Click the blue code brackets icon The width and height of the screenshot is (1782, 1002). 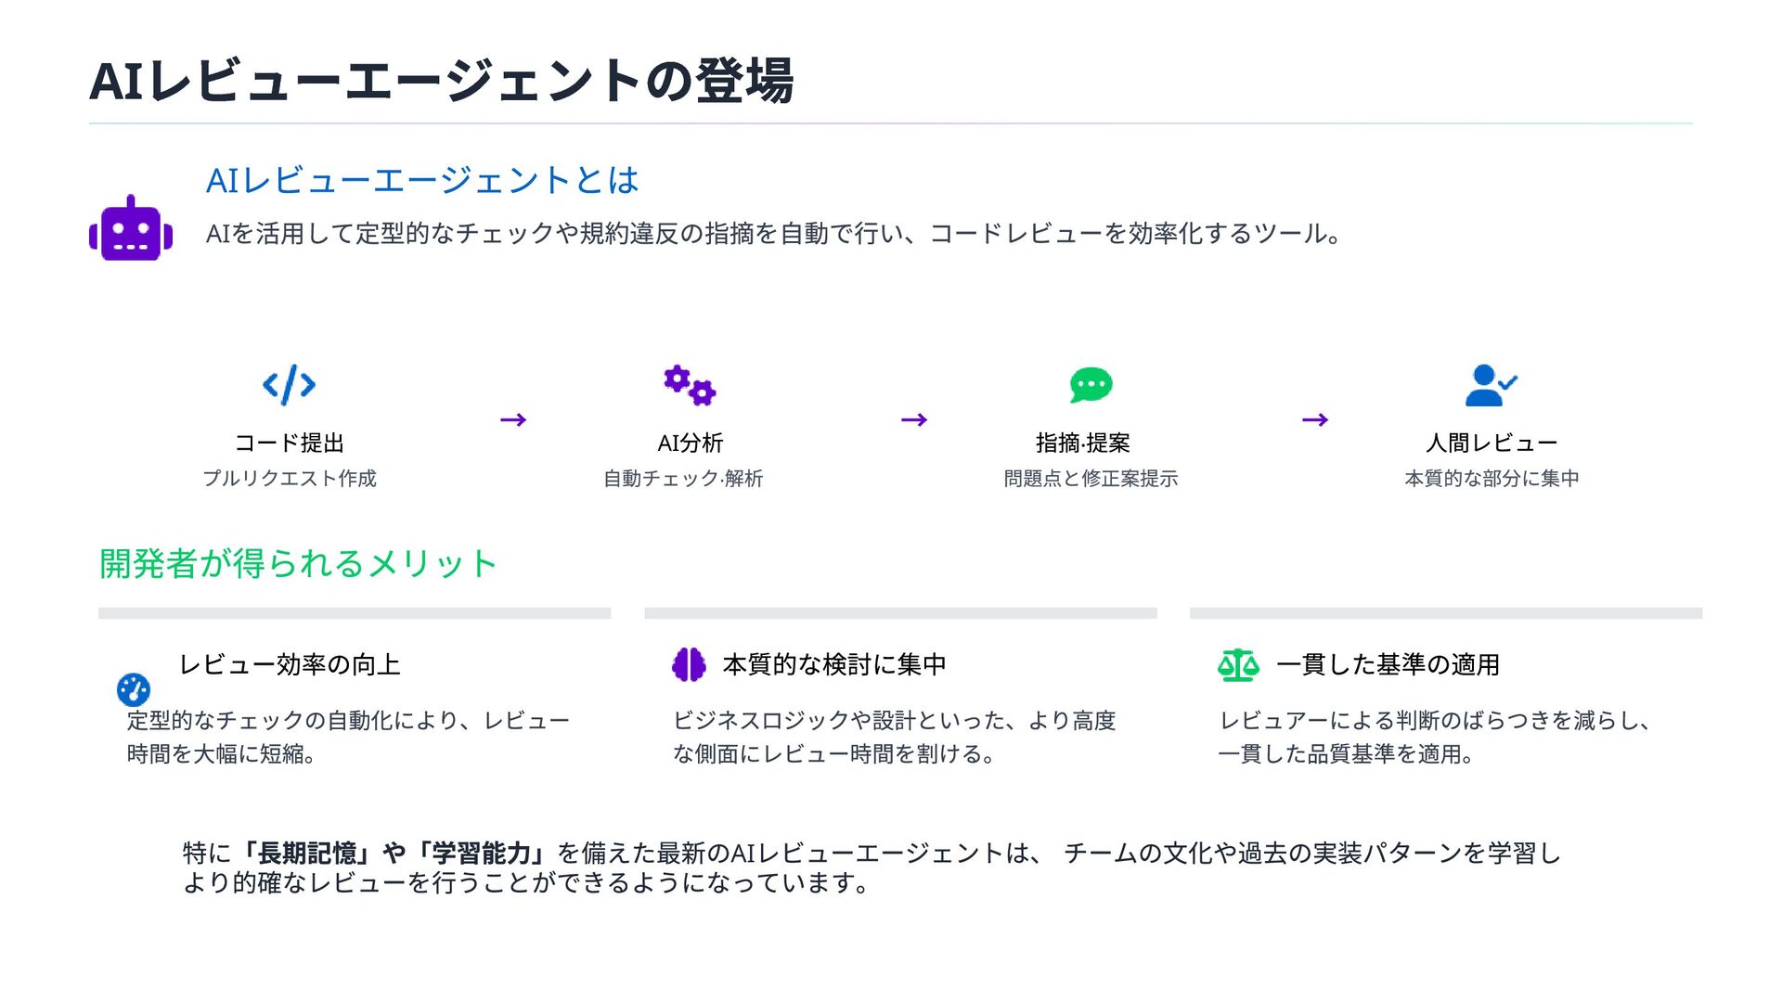click(x=289, y=384)
